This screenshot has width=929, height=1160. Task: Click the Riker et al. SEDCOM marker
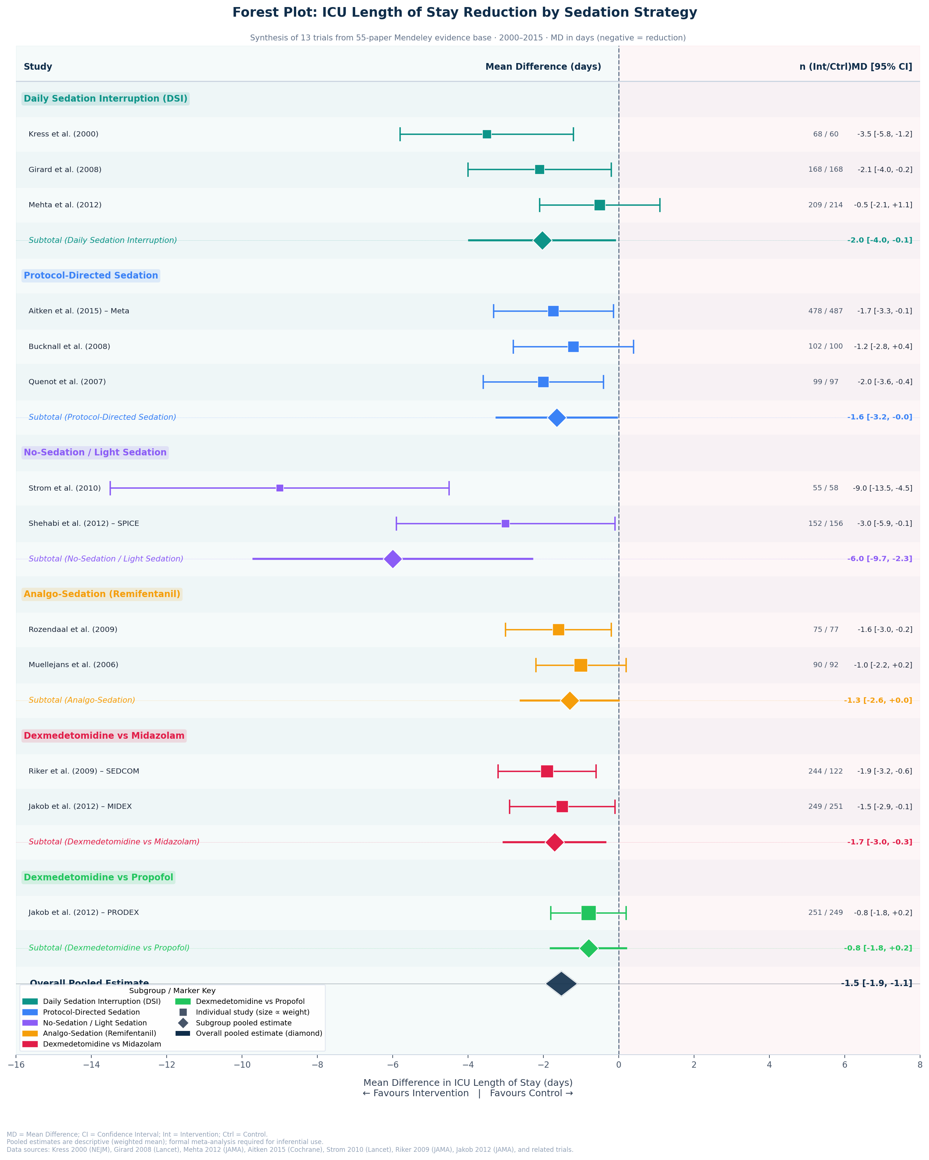pos(547,771)
